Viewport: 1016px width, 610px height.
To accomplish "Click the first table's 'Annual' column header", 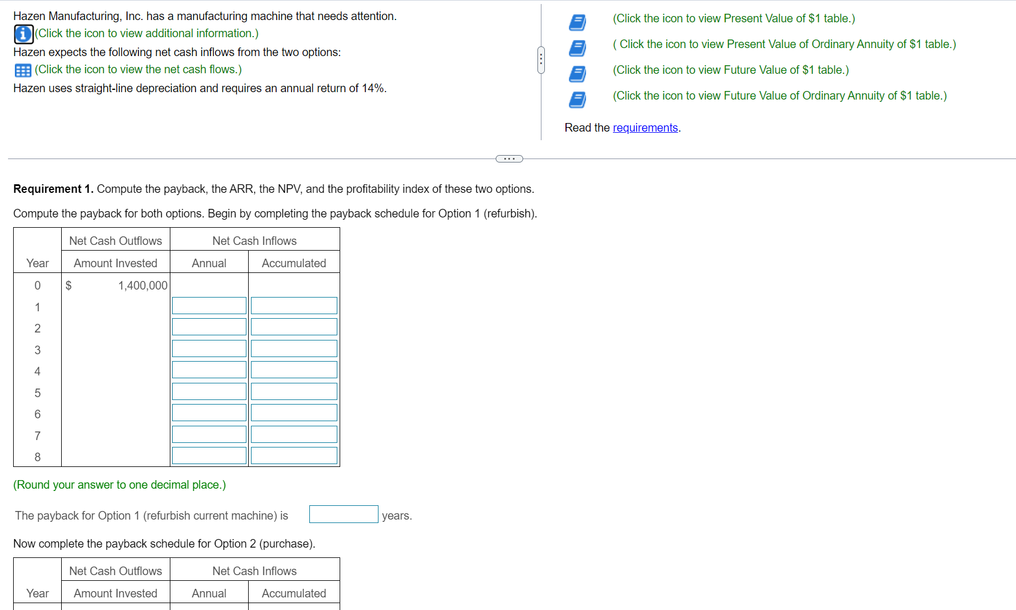I will (209, 263).
